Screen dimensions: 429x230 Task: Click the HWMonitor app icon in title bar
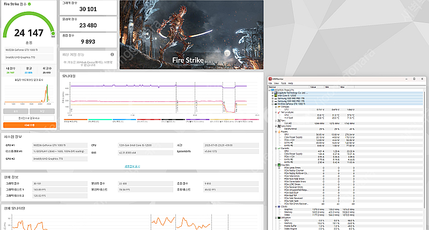(270, 79)
